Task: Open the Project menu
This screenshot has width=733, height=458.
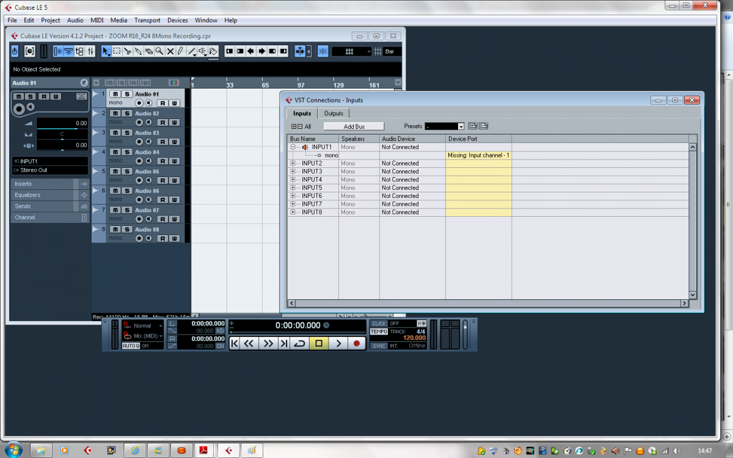Action: point(51,20)
